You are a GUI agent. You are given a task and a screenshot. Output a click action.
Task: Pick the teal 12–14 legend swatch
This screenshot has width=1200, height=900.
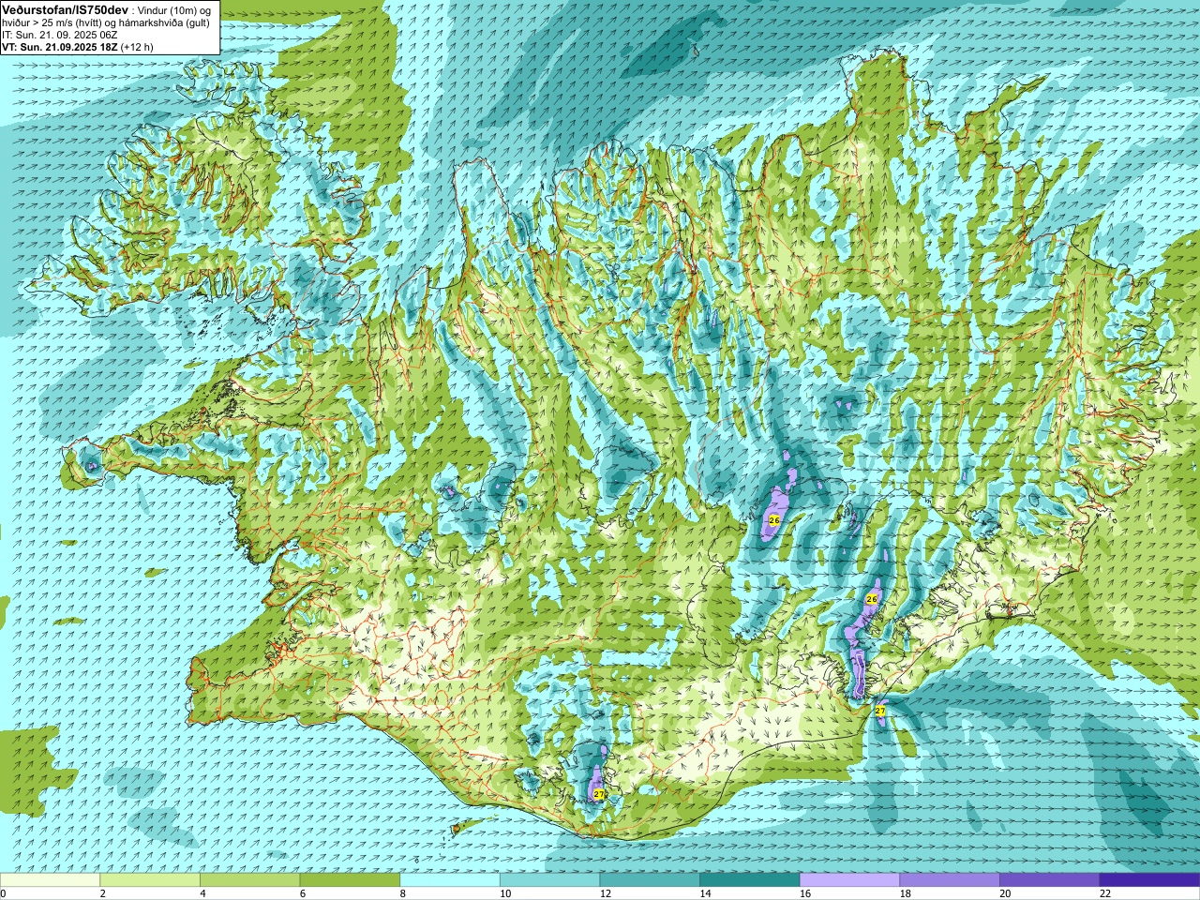(650, 880)
